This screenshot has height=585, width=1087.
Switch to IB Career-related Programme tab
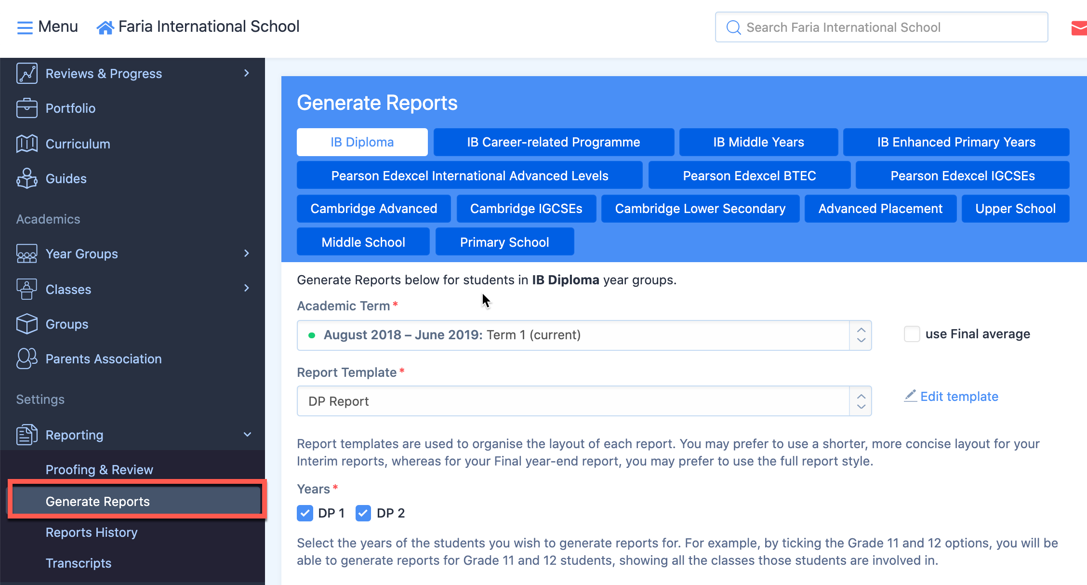pos(554,142)
